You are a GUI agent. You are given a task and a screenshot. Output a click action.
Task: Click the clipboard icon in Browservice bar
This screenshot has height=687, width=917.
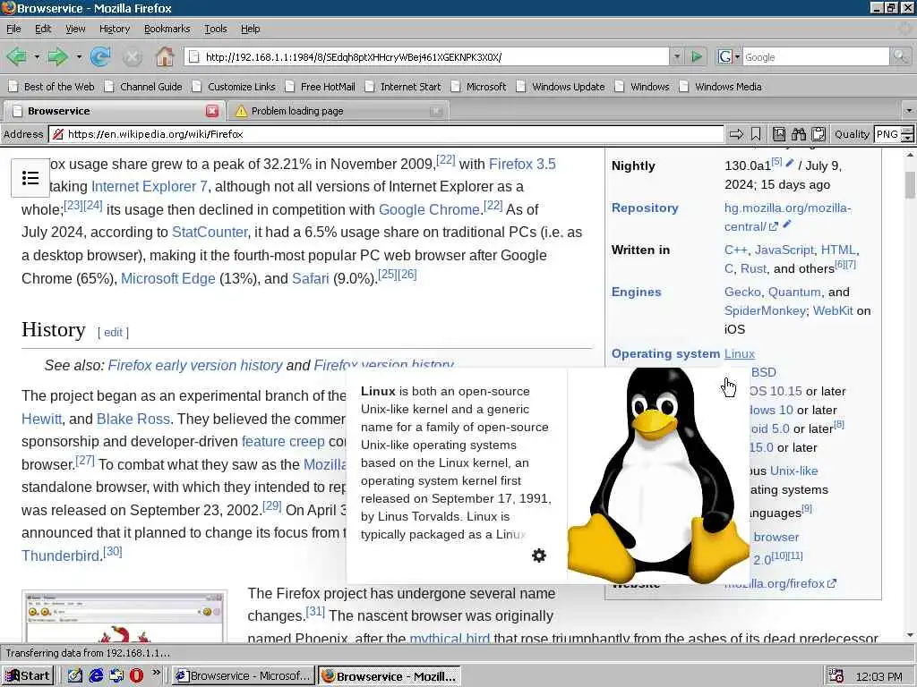818,134
